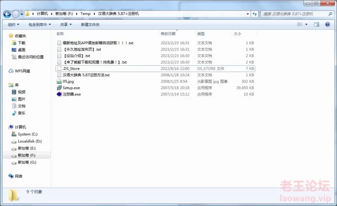Select the 文档 library

[21, 106]
